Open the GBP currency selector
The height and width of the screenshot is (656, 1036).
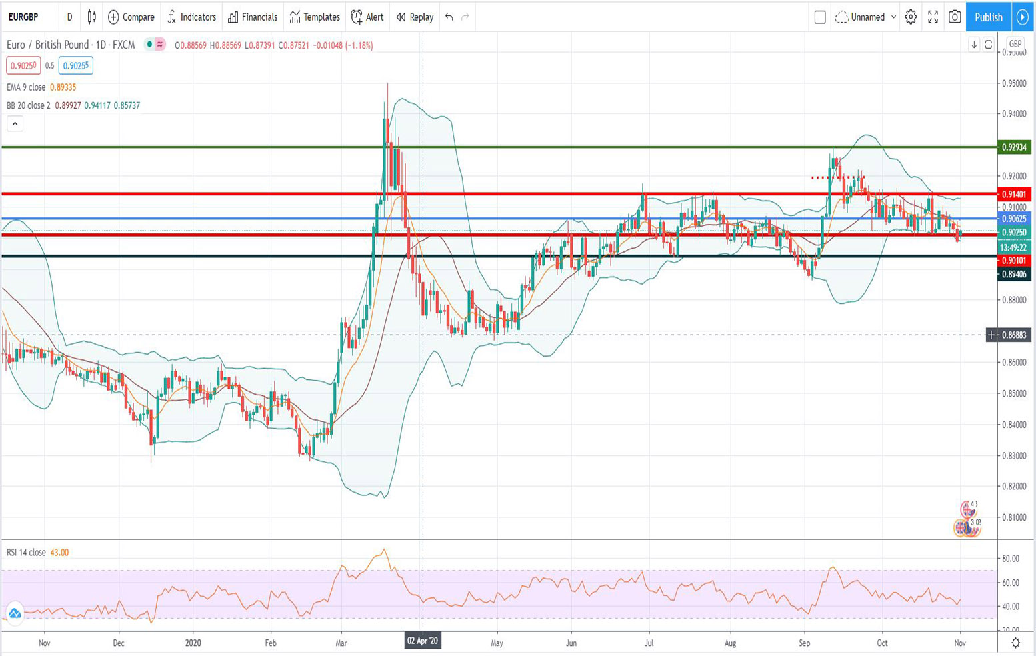pos(1015,43)
